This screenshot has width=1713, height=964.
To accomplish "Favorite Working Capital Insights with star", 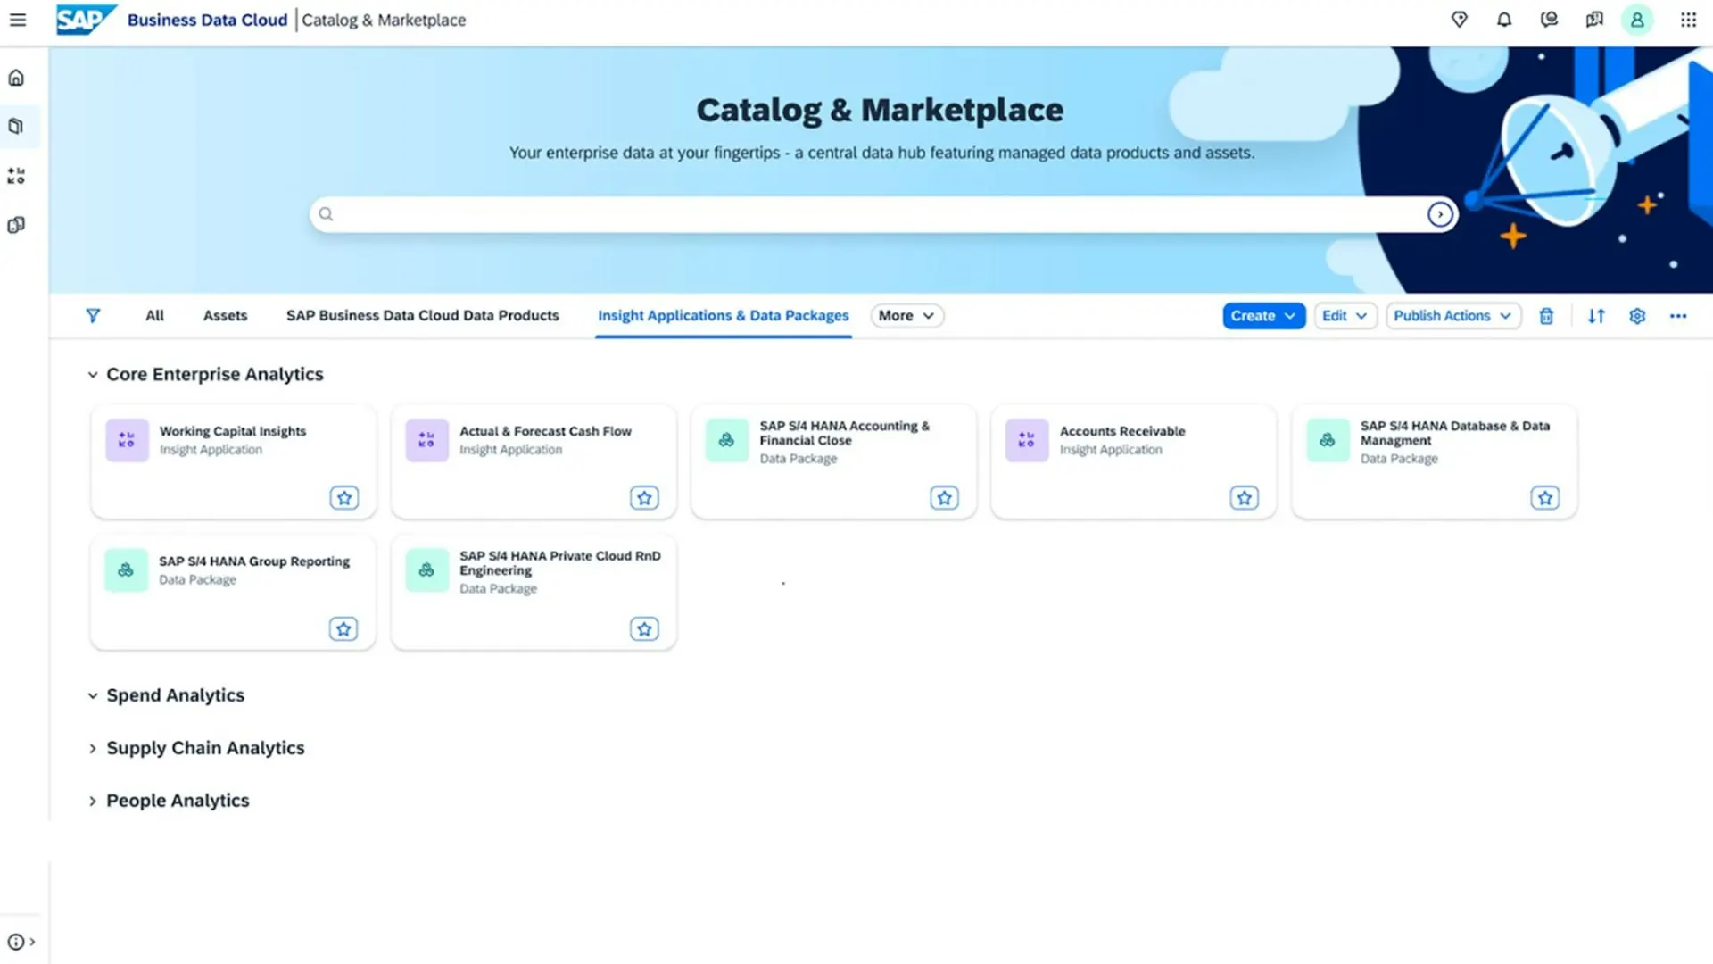I will coord(344,498).
